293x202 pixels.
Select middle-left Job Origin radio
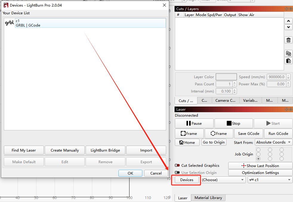pyautogui.click(x=258, y=154)
